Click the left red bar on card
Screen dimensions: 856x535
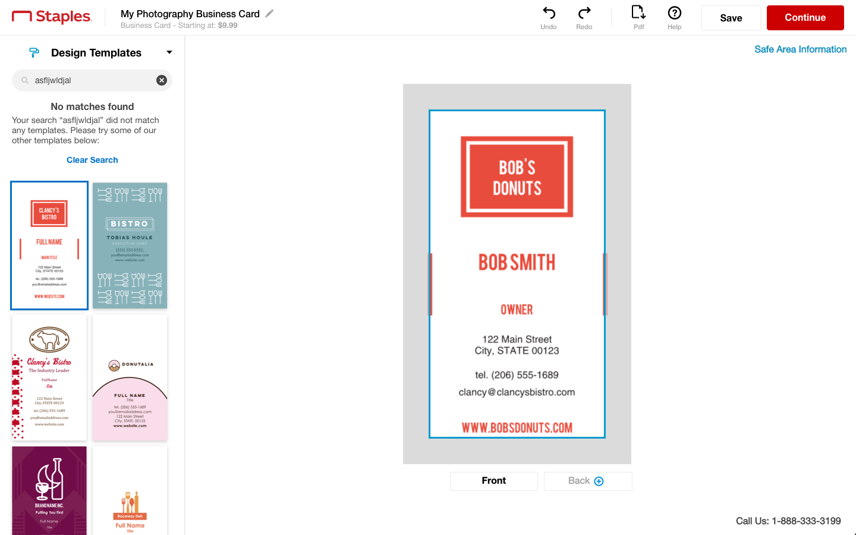point(431,284)
